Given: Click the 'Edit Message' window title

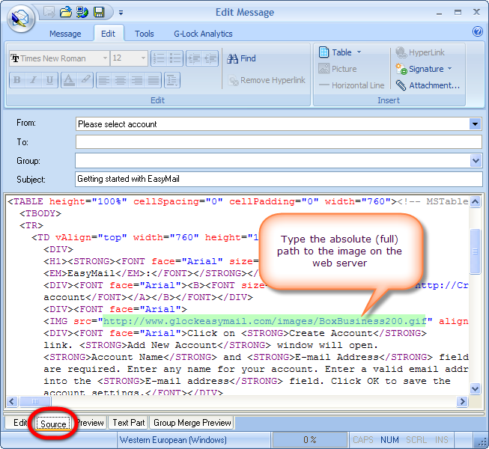Looking at the screenshot, I should click(245, 13).
